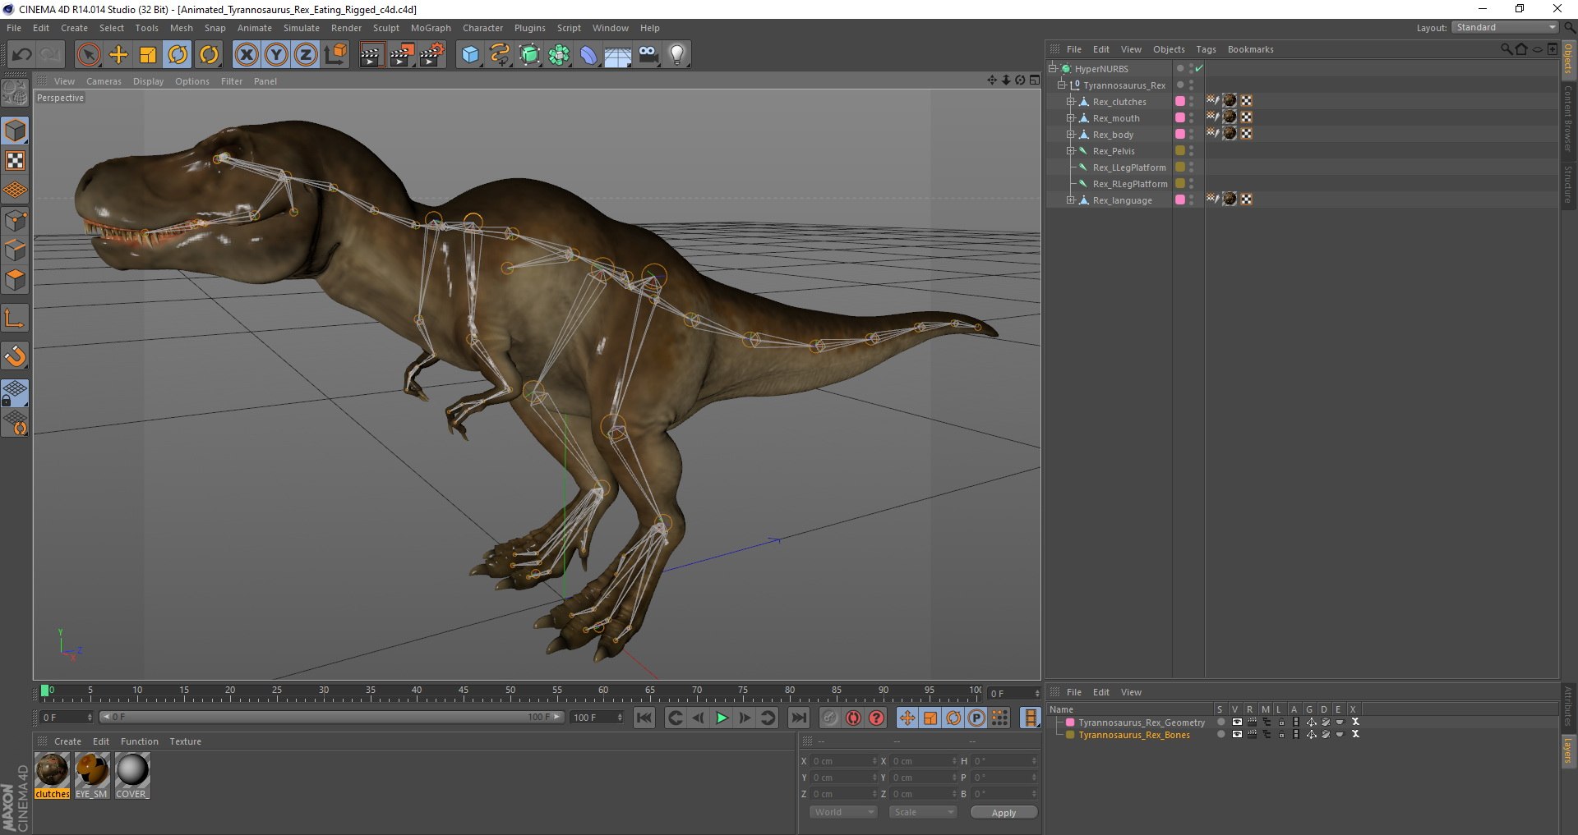The width and height of the screenshot is (1578, 835).
Task: Expand the Rex_body object
Action: [x=1070, y=135]
